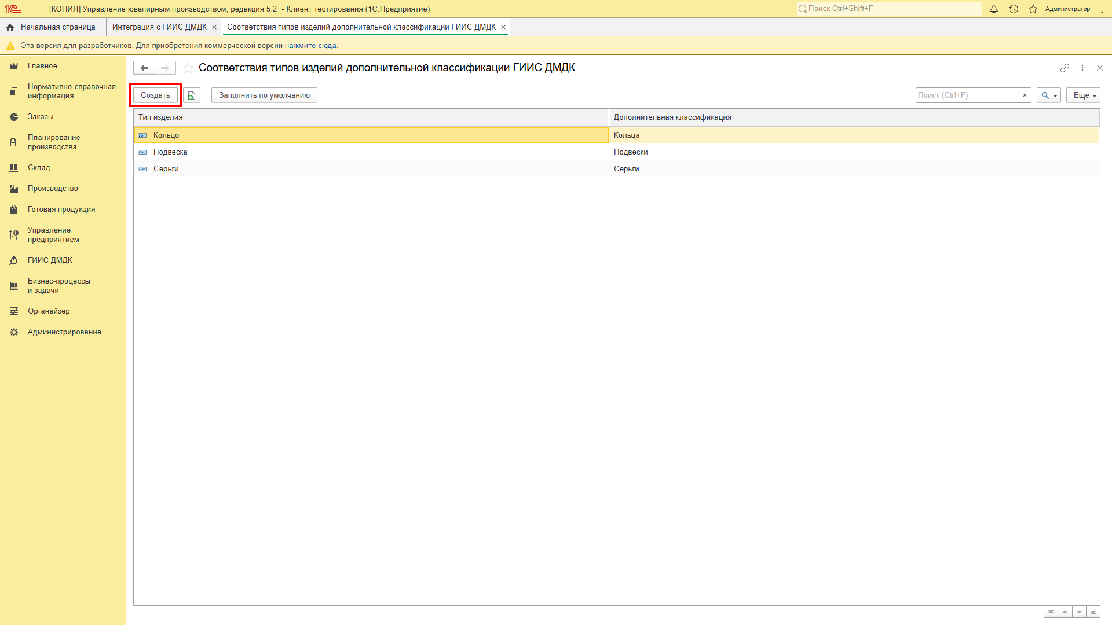Click Администрирование gear icon
1112x625 pixels.
coord(14,332)
